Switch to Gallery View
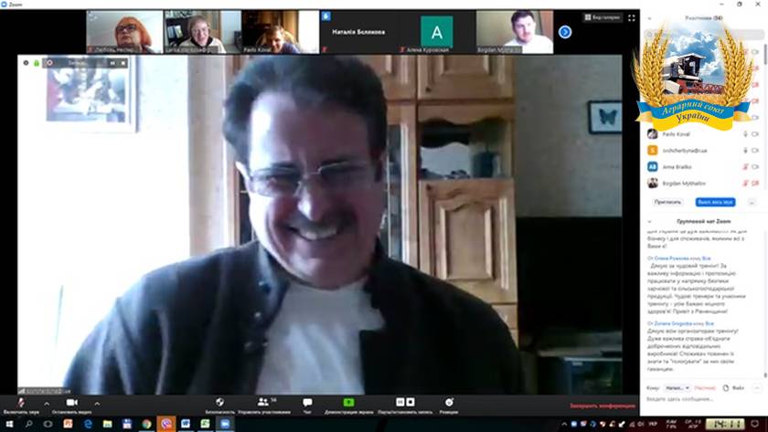This screenshot has width=768, height=432. (603, 17)
